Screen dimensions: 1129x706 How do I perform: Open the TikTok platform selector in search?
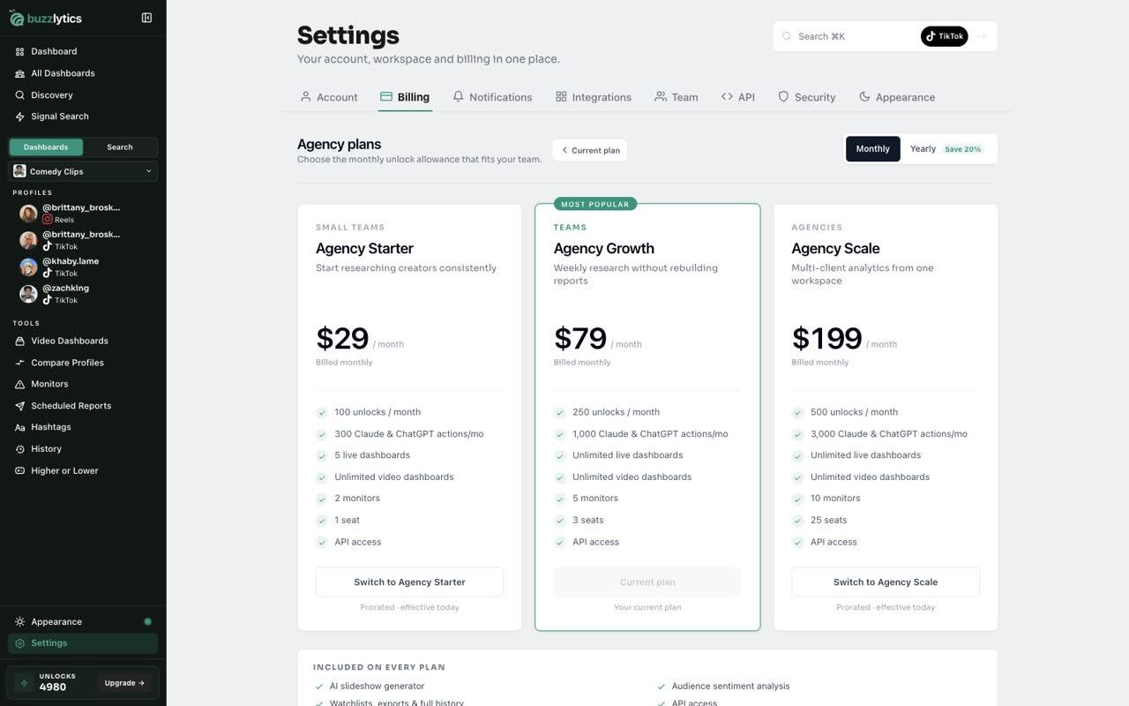pos(944,36)
